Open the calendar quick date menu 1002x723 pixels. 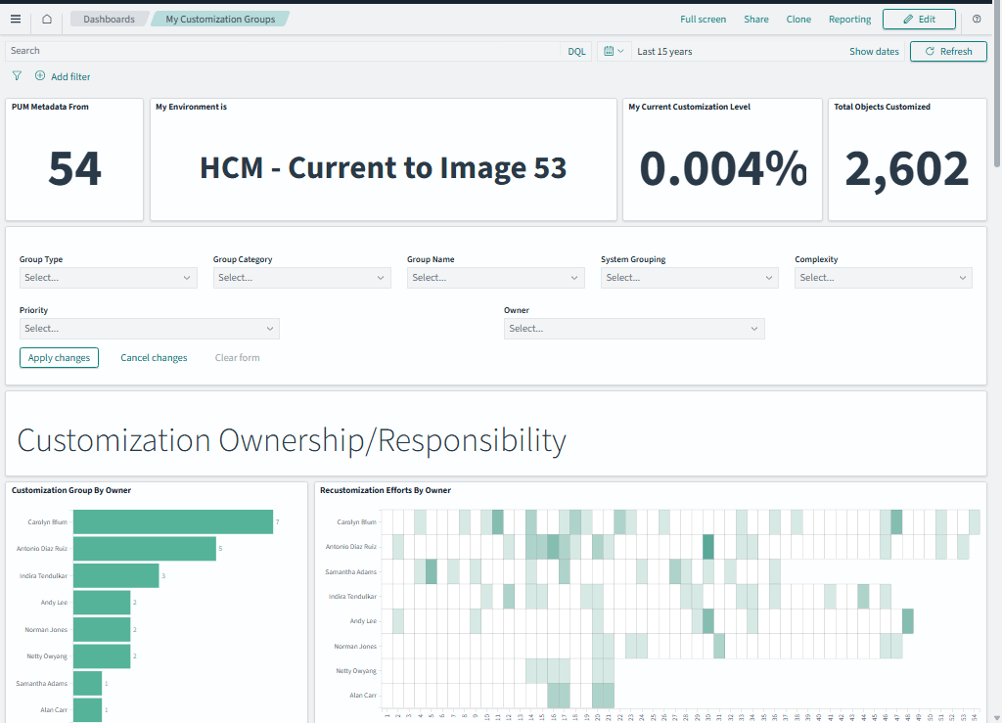[614, 51]
